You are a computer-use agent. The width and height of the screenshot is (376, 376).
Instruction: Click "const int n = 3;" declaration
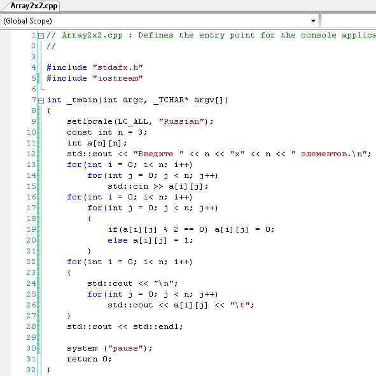(x=107, y=132)
